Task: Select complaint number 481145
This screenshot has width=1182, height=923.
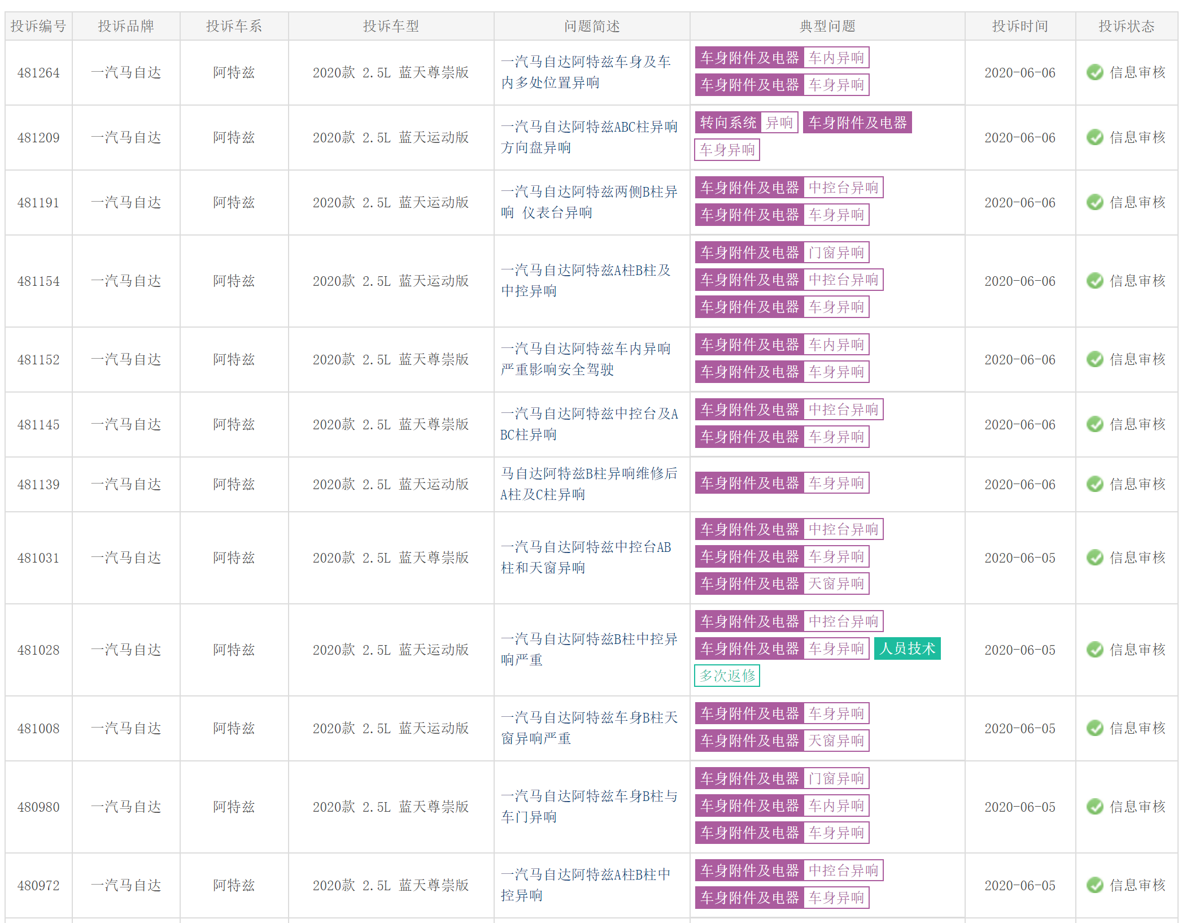Action: 38,425
